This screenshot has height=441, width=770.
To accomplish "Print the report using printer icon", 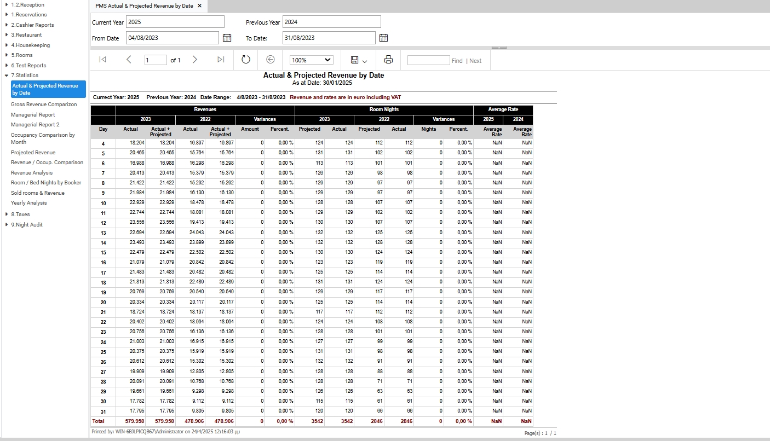I will [x=389, y=60].
